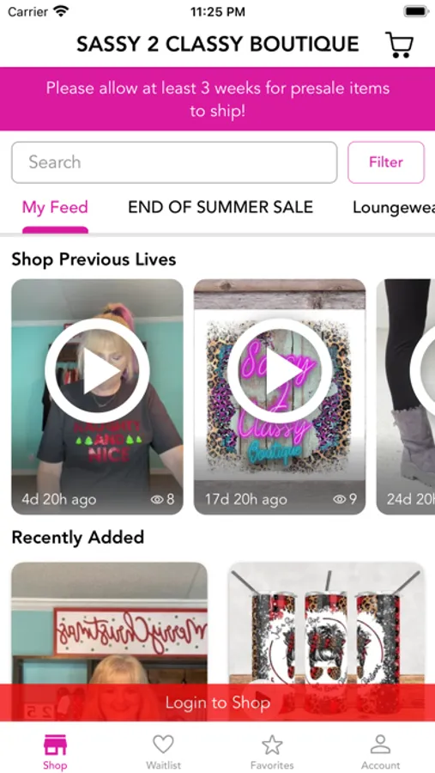
Task: Tap the Sassy 2 Classy Boutique title
Action: pos(218,45)
